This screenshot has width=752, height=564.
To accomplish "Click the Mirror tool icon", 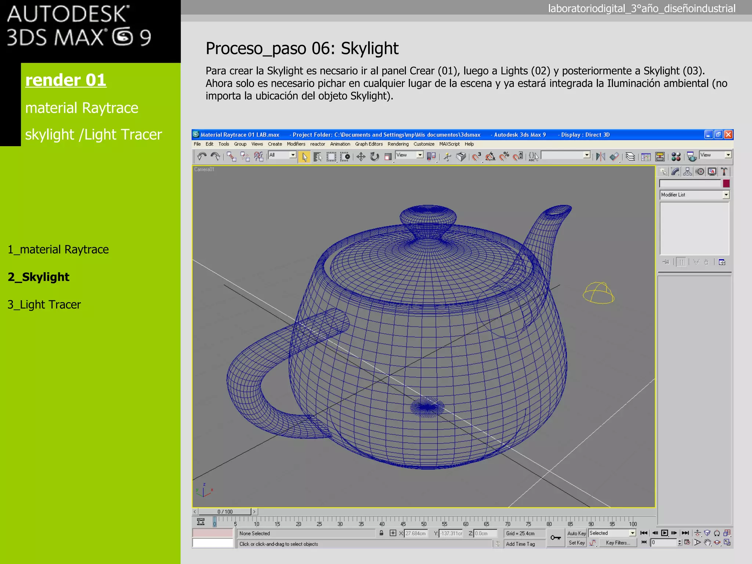I will [601, 157].
